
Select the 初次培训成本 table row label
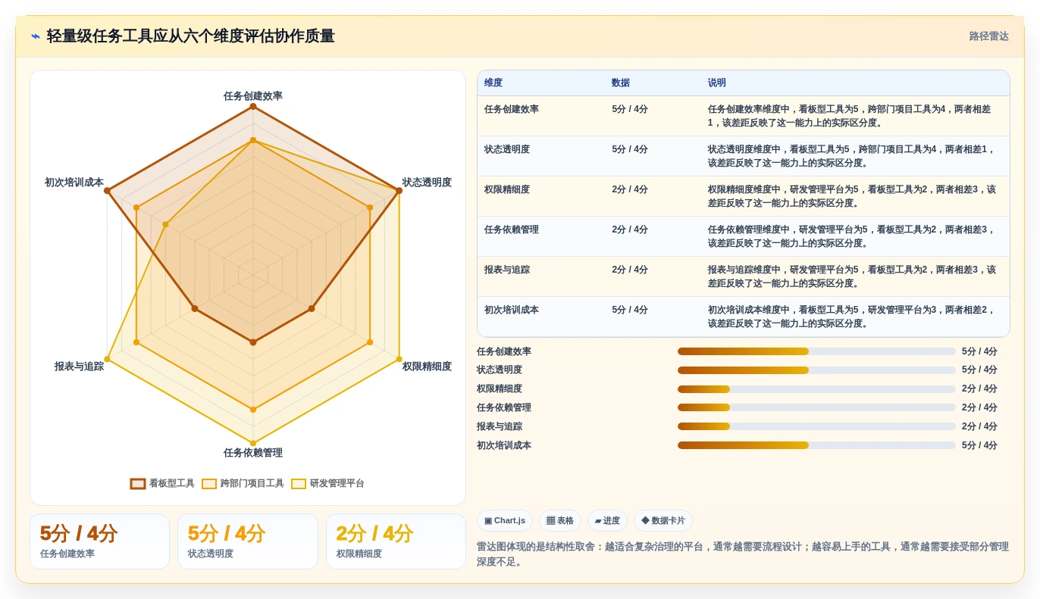point(512,310)
